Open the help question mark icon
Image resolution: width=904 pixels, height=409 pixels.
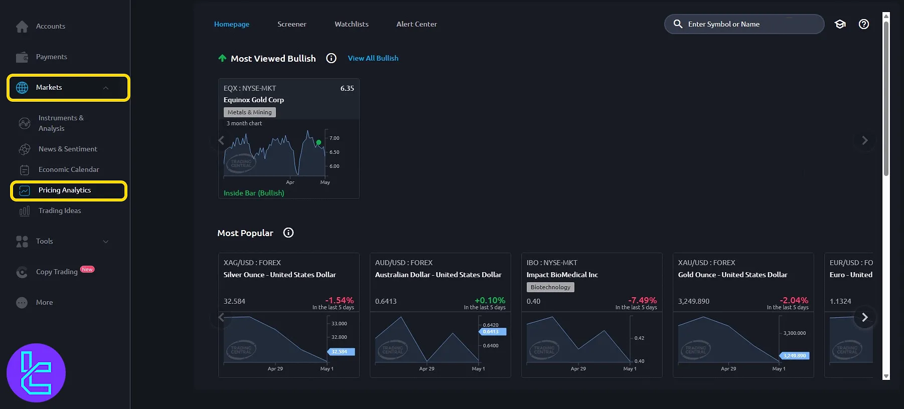click(864, 24)
